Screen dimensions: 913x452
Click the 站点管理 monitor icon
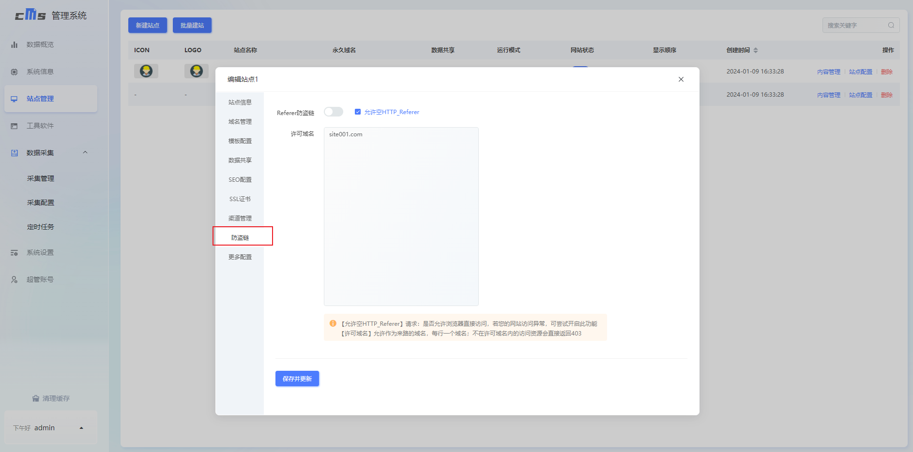pyautogui.click(x=15, y=99)
